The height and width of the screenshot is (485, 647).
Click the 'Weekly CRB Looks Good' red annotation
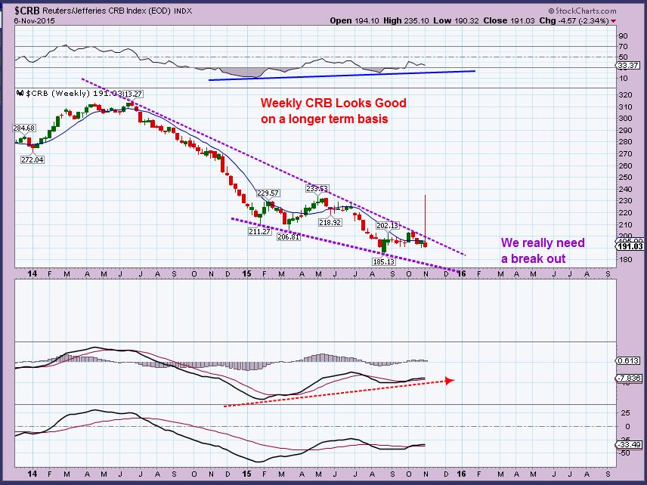(333, 103)
